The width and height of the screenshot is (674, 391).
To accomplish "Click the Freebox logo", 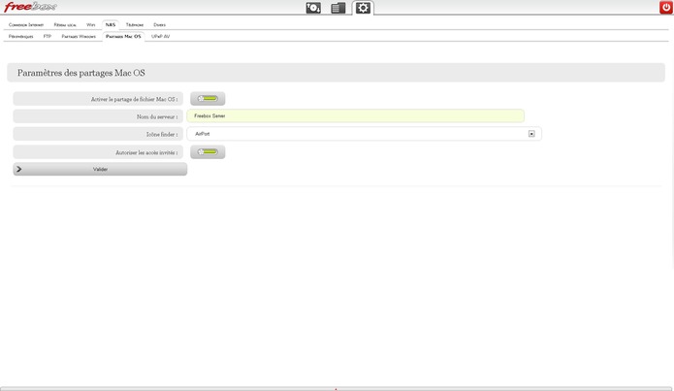I will coord(29,7).
